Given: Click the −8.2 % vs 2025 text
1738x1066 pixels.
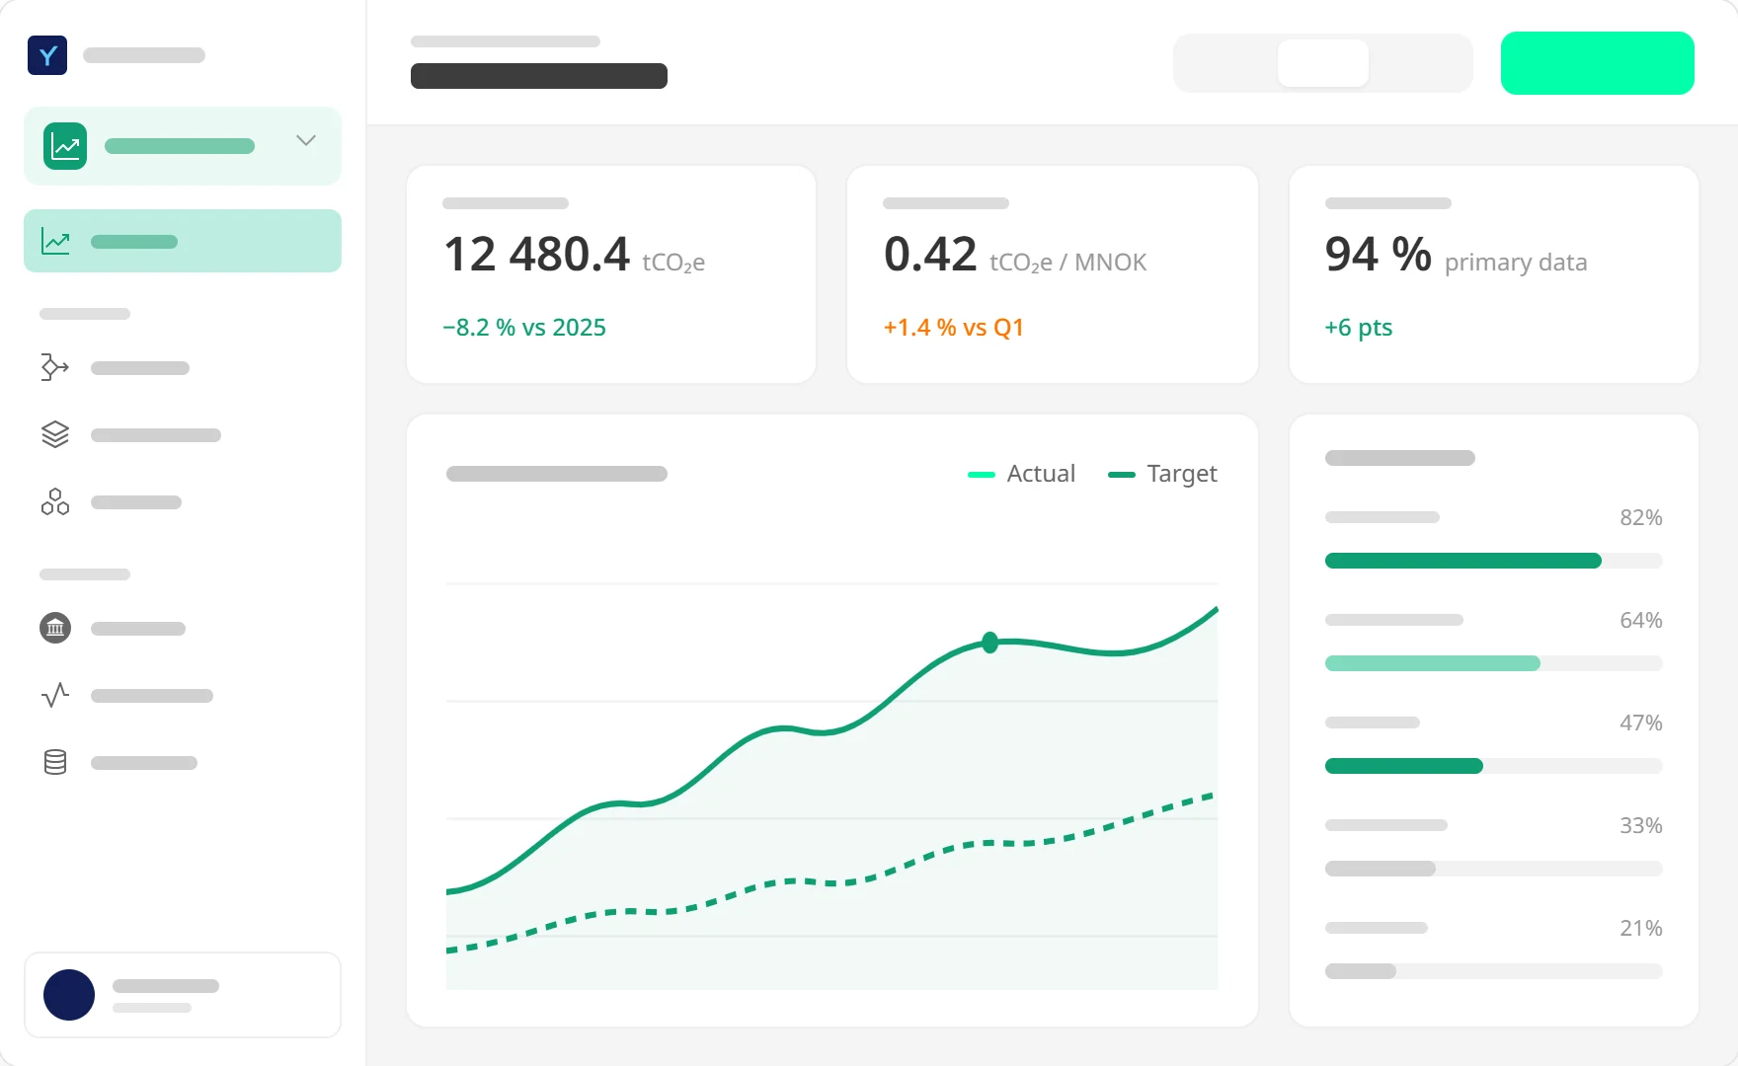Looking at the screenshot, I should (524, 328).
